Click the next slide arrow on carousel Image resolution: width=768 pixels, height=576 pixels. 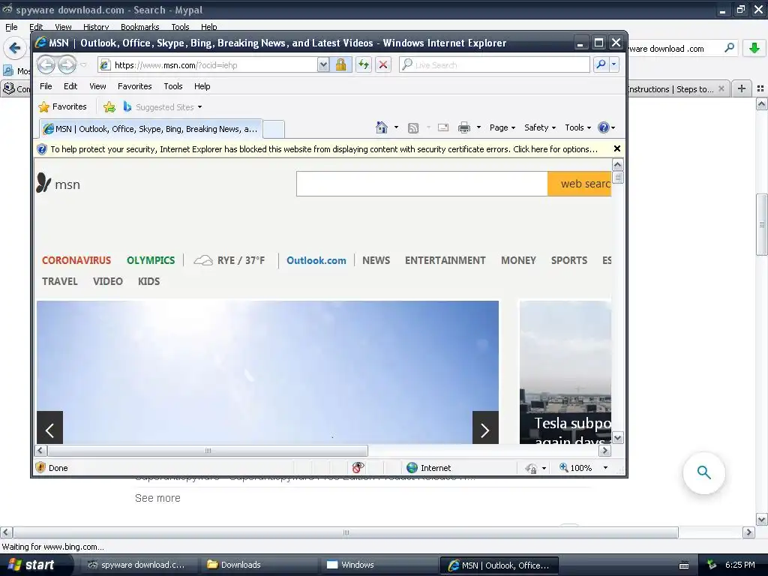(485, 427)
